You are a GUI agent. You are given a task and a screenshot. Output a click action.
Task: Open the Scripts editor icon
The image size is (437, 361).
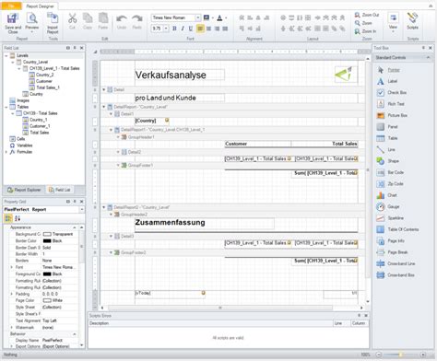(x=412, y=18)
